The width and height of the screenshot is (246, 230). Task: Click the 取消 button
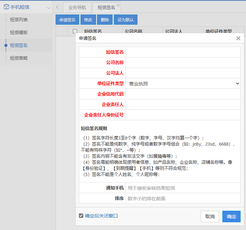point(210,216)
